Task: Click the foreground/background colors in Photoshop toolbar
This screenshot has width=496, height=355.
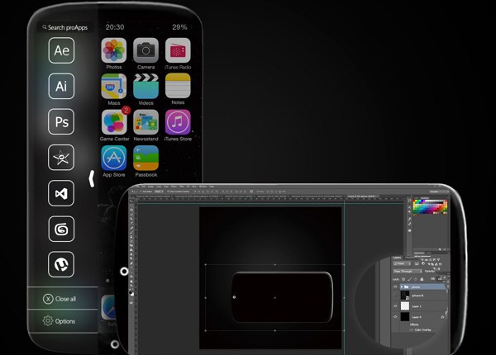Action: pyautogui.click(x=131, y=293)
